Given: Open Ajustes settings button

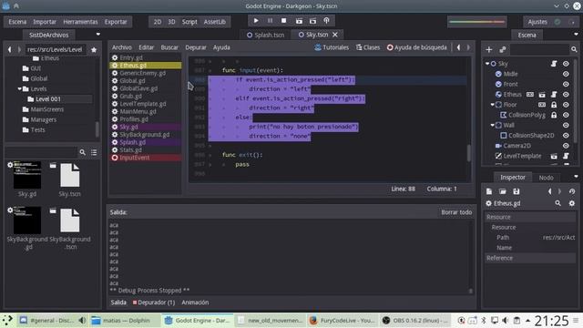Looking at the screenshot, I should pyautogui.click(x=537, y=22).
